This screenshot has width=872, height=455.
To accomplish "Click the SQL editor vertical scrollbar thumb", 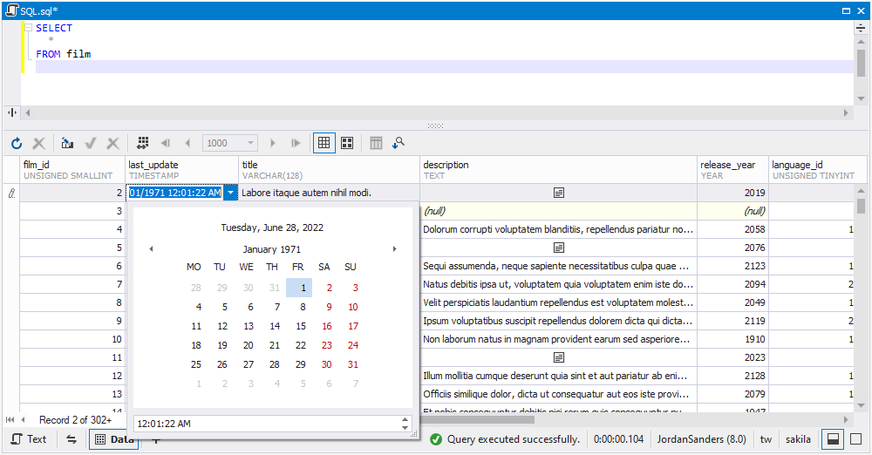I will coord(861,63).
